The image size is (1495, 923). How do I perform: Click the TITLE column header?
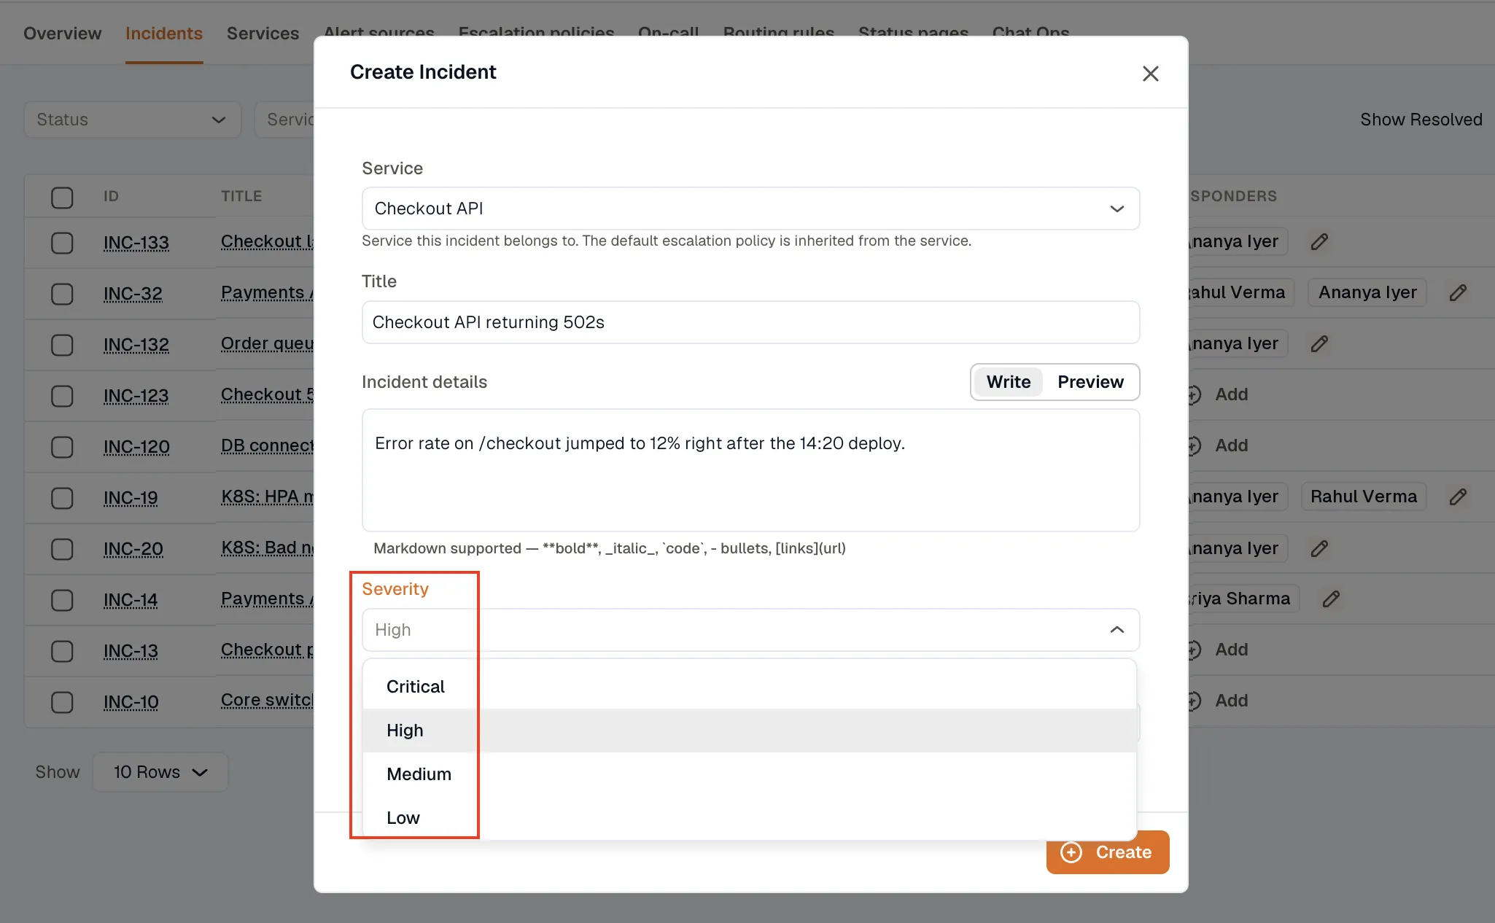point(241,196)
